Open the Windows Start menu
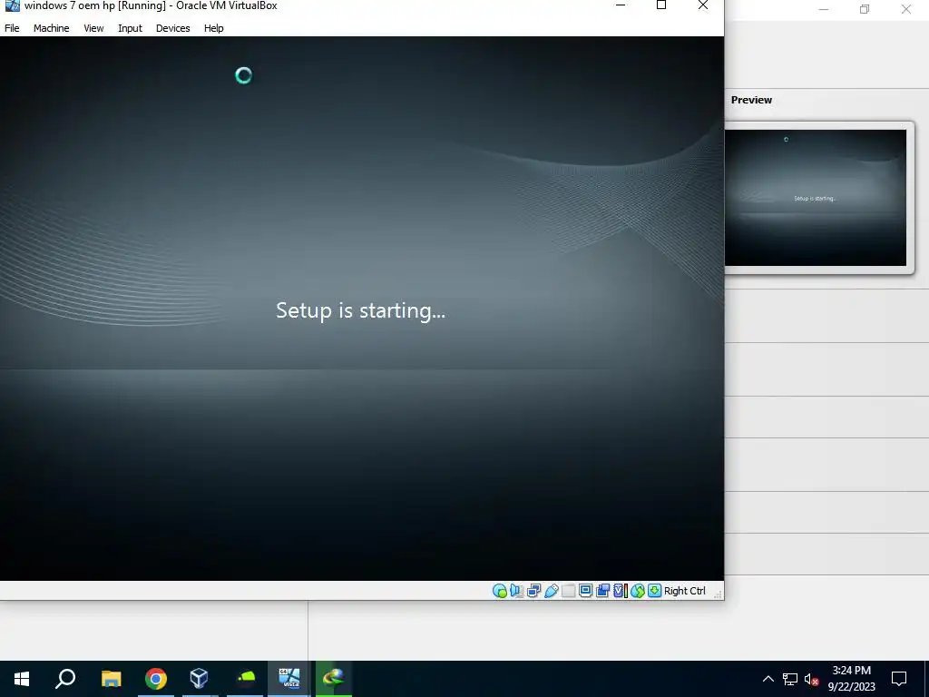929x697 pixels. [x=22, y=679]
